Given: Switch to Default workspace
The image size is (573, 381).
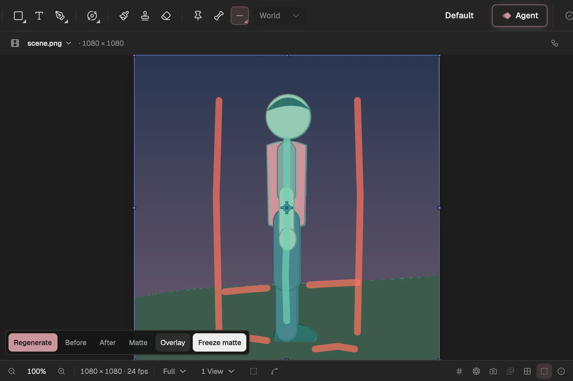Looking at the screenshot, I should [459, 15].
